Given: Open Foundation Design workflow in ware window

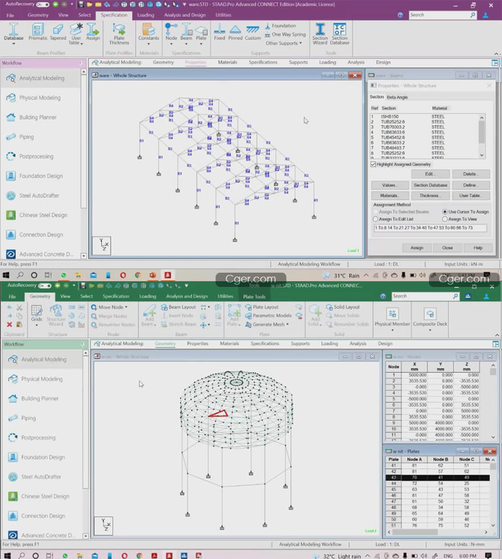Looking at the screenshot, I should [x=41, y=176].
